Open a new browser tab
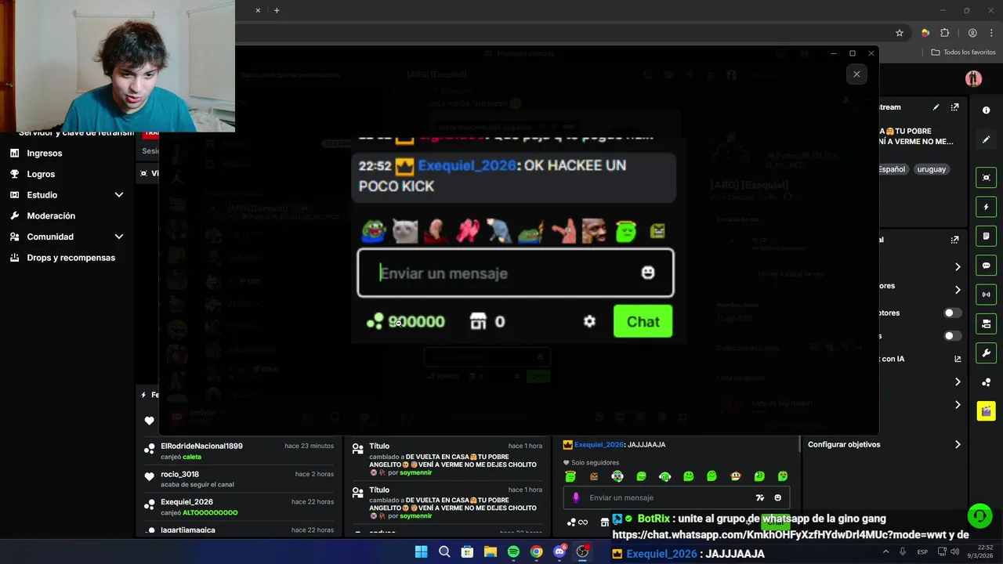1003x564 pixels. 277,10
